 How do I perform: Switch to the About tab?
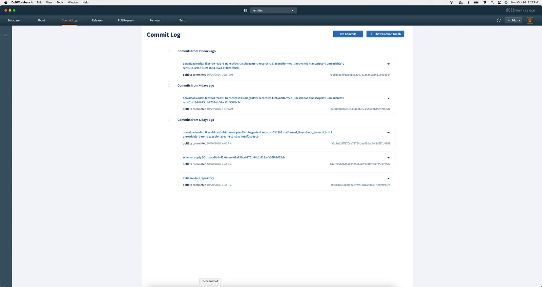coord(41,20)
